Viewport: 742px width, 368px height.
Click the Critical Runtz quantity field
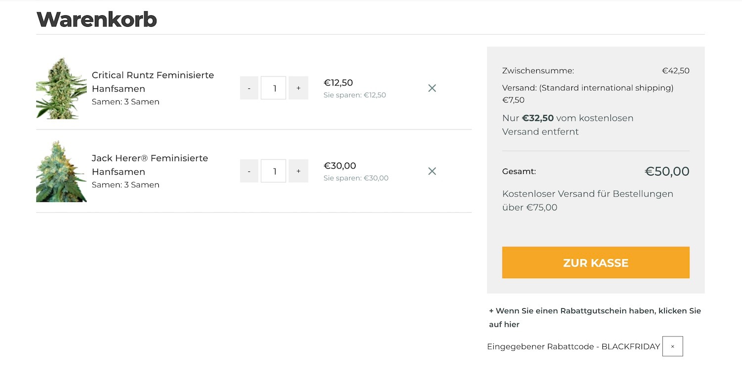click(x=274, y=88)
